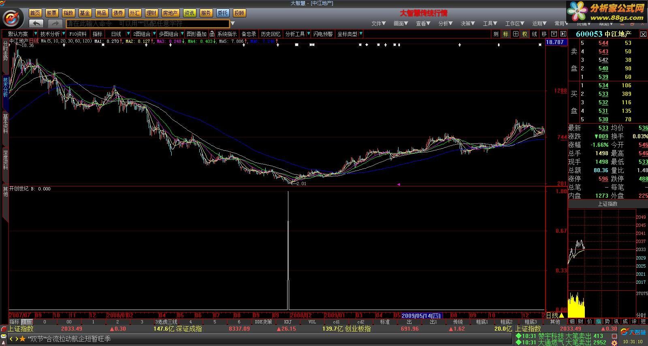The height and width of the screenshot is (346, 648).
Task: Click F10资料 in the toolbar
Action: click(x=78, y=34)
